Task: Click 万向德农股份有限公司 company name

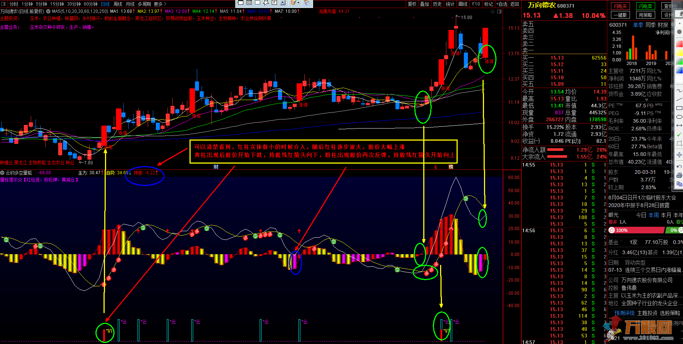Action: point(647,280)
